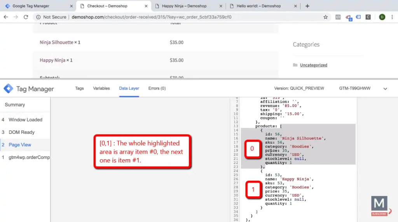
Task: Close the Happy Ninja browser tab
Action: pyautogui.click(x=221, y=6)
